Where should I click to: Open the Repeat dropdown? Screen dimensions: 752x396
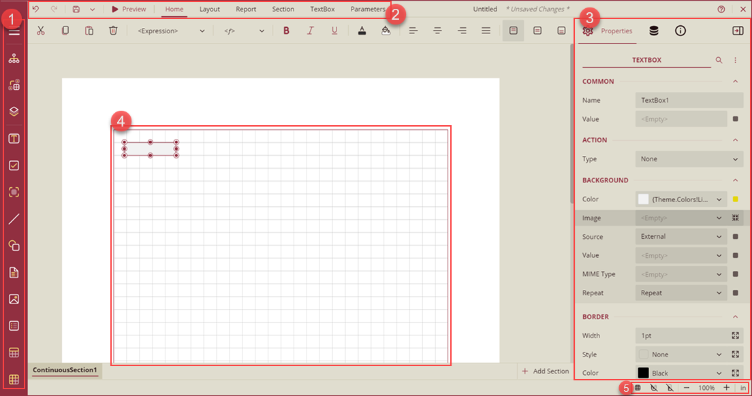tap(681, 293)
